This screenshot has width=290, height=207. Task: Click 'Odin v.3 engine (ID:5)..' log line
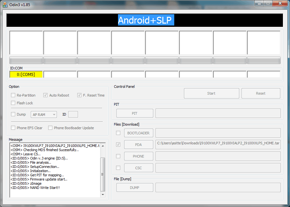pos(39,158)
